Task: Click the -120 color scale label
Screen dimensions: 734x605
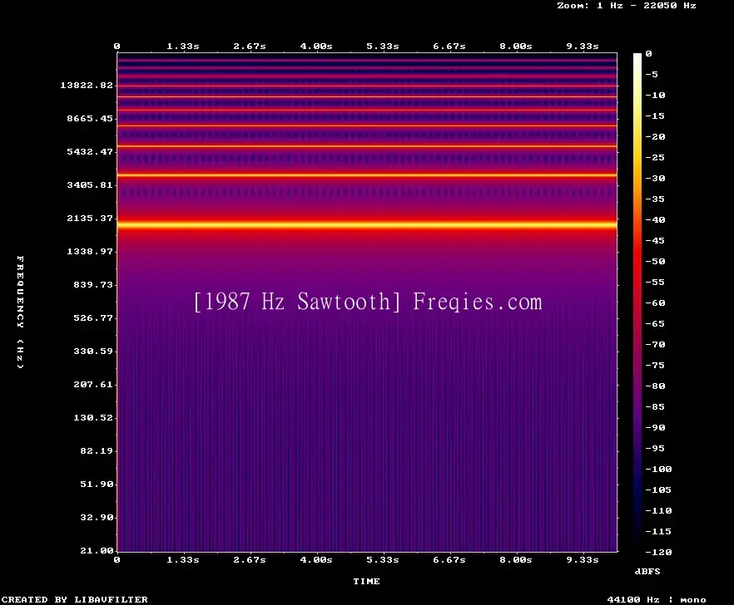Action: point(658,552)
